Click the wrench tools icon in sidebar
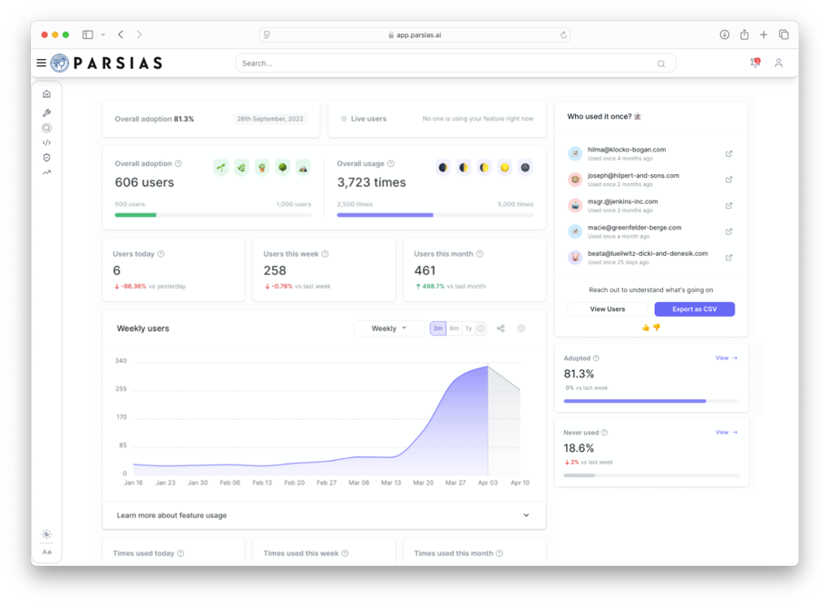This screenshot has height=606, width=829. 46,113
